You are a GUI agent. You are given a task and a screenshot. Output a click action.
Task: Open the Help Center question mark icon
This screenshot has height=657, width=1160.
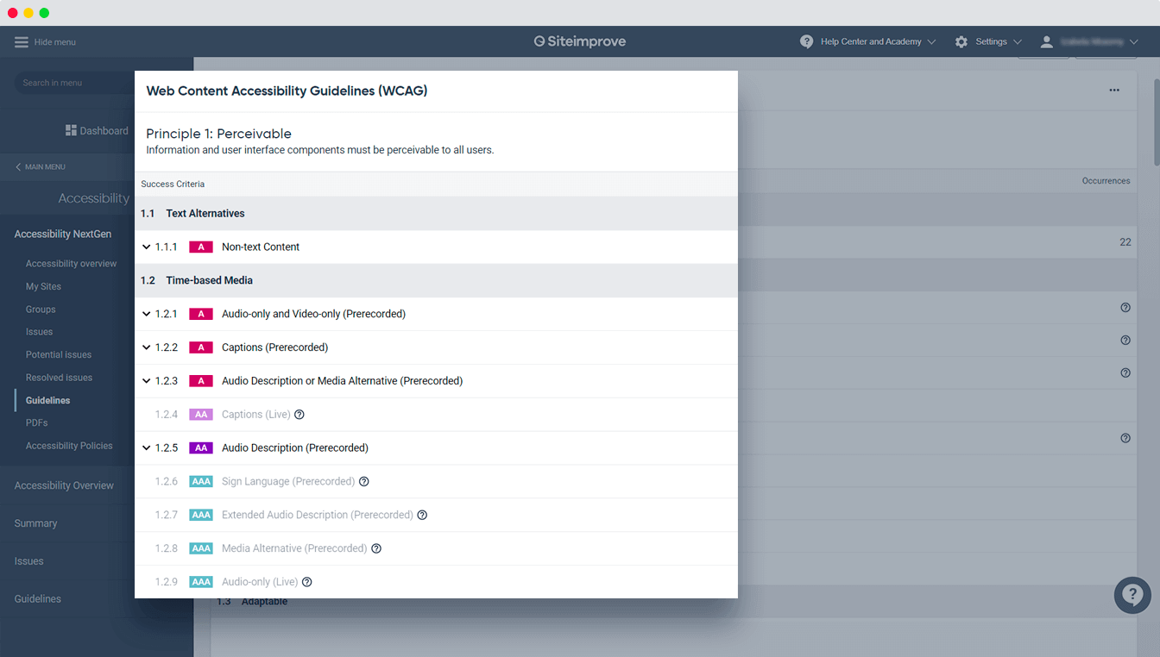[x=806, y=41]
